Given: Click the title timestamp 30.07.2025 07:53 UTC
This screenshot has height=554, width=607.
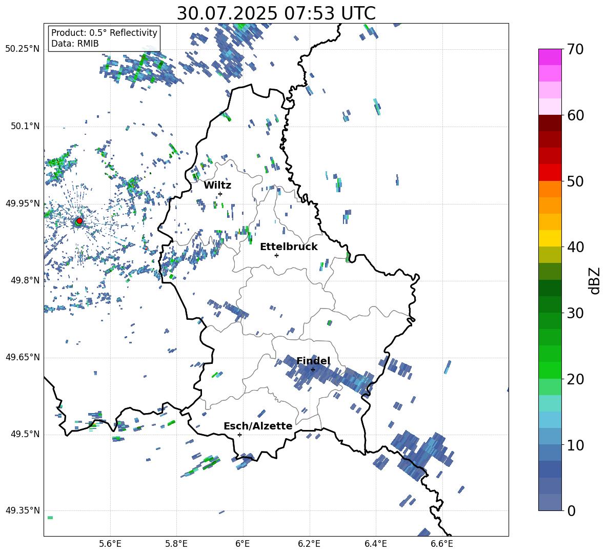Looking at the screenshot, I should pyautogui.click(x=276, y=13).
